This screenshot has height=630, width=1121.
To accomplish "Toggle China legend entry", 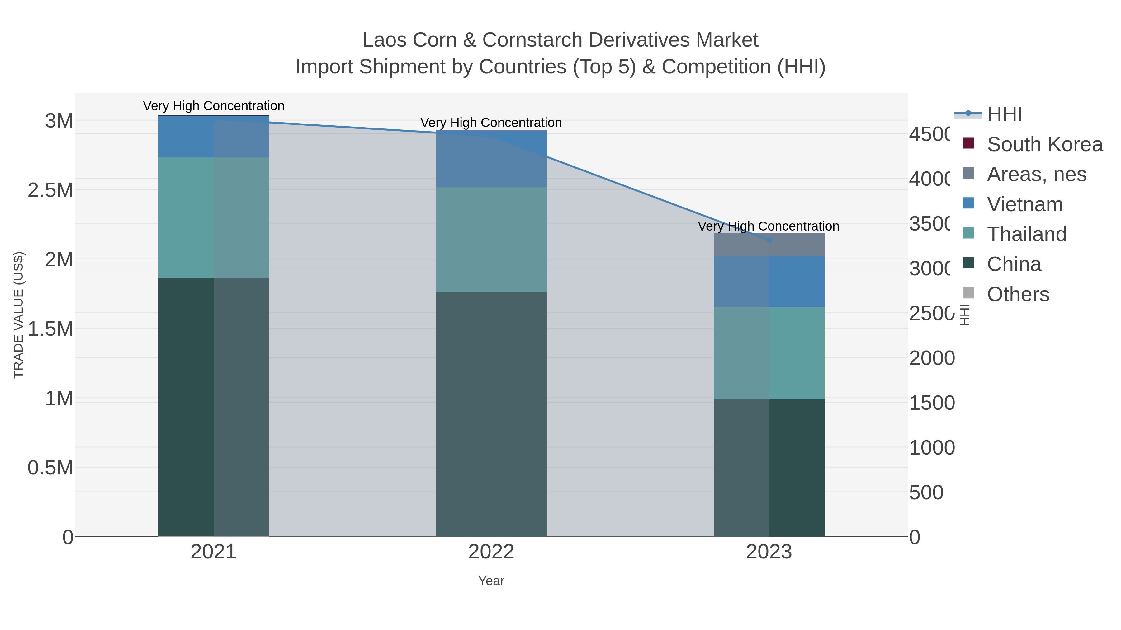I will point(1001,264).
